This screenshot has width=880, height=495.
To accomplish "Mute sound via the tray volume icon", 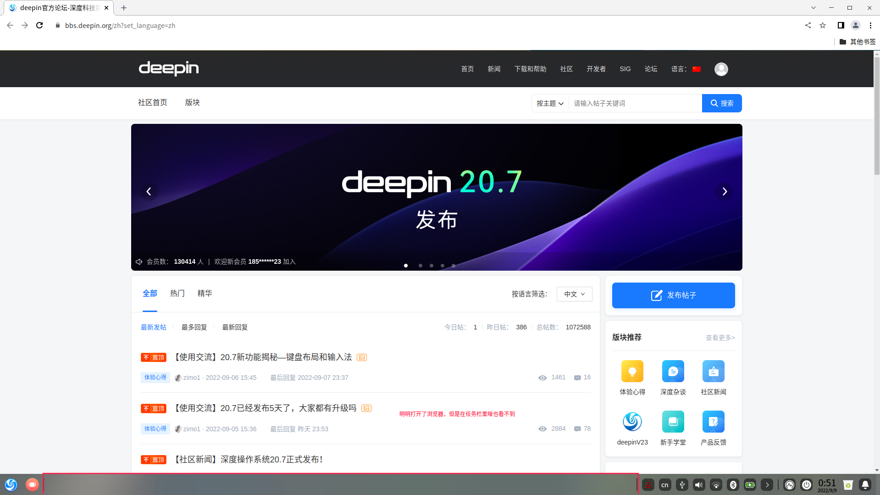I will point(698,484).
